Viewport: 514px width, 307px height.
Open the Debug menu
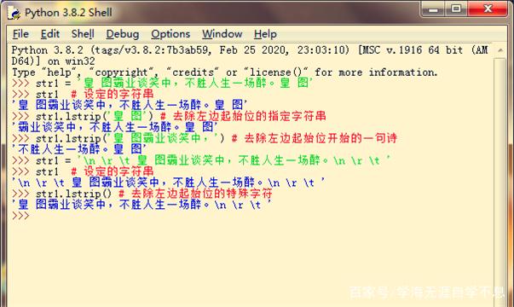coord(123,34)
